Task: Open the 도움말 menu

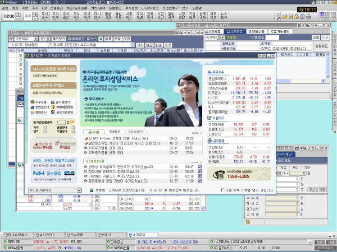Action: click(x=197, y=8)
